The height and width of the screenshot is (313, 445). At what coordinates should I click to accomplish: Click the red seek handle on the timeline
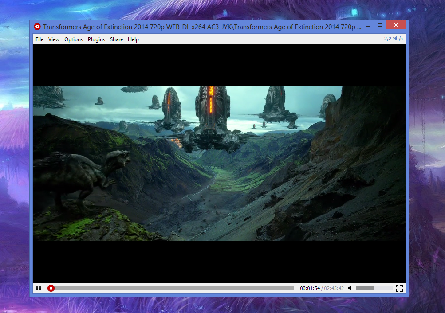(x=51, y=288)
